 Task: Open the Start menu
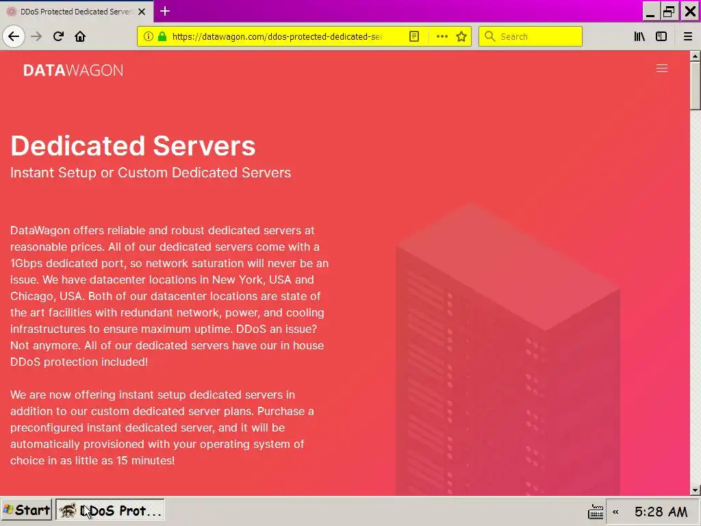[27, 510]
